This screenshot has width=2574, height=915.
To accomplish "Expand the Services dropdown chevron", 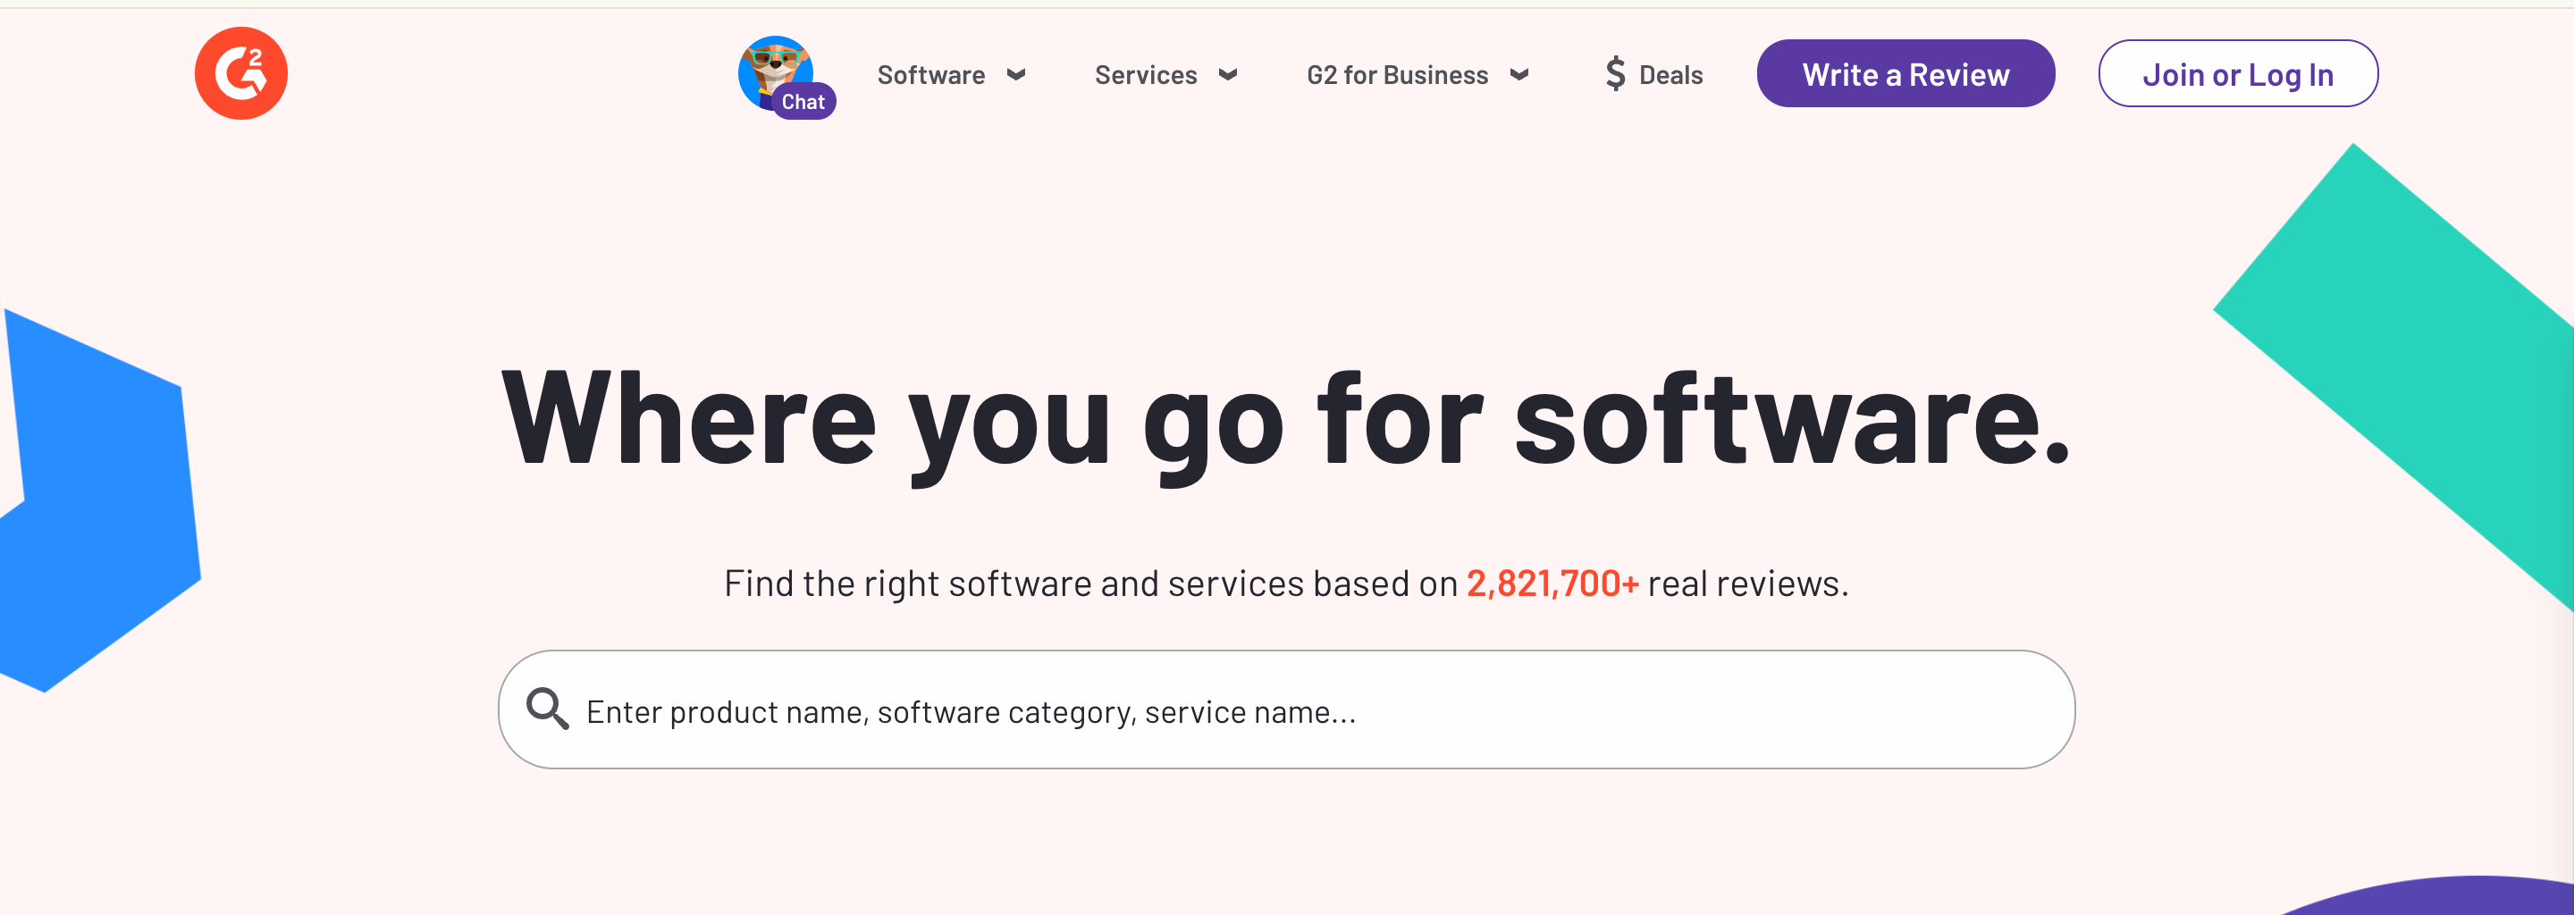I will tap(1228, 75).
